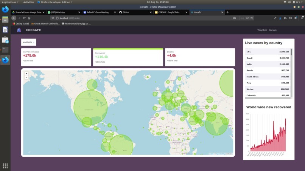Select the Recovered card
Image resolution: width=305 pixels, height=171 pixels.
(x=128, y=57)
